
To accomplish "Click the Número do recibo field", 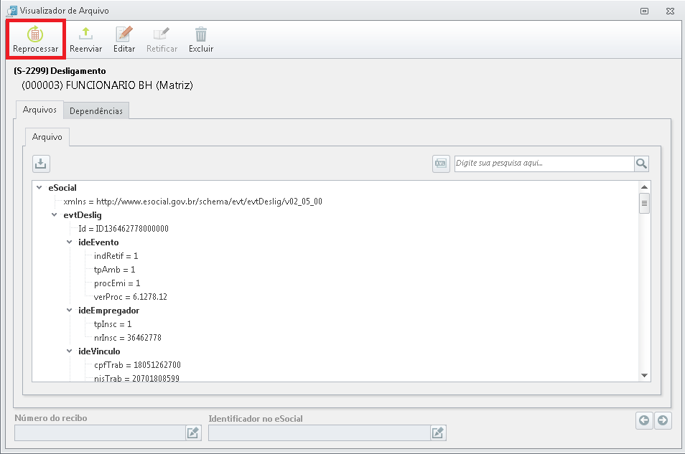I will pos(101,432).
